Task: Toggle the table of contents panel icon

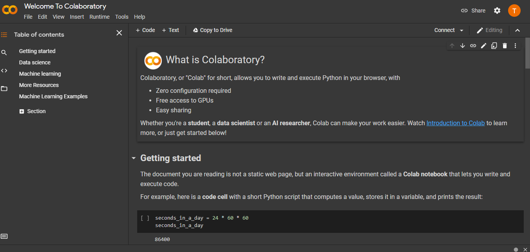Action: pyautogui.click(x=4, y=35)
